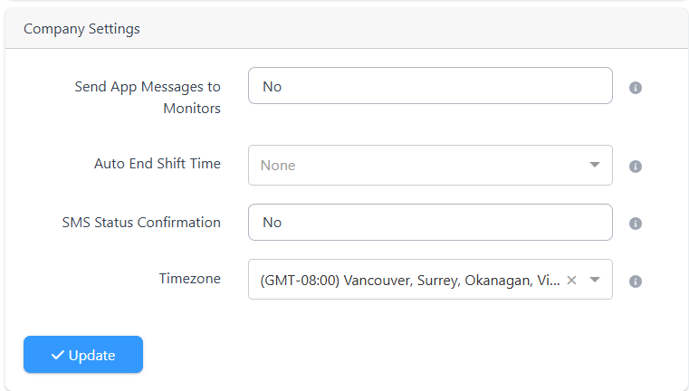689x391 pixels.
Task: Open the None shift time selector
Action: [x=430, y=166]
